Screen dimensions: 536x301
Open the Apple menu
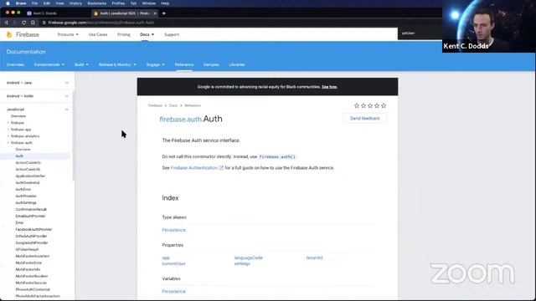(x=8, y=3)
